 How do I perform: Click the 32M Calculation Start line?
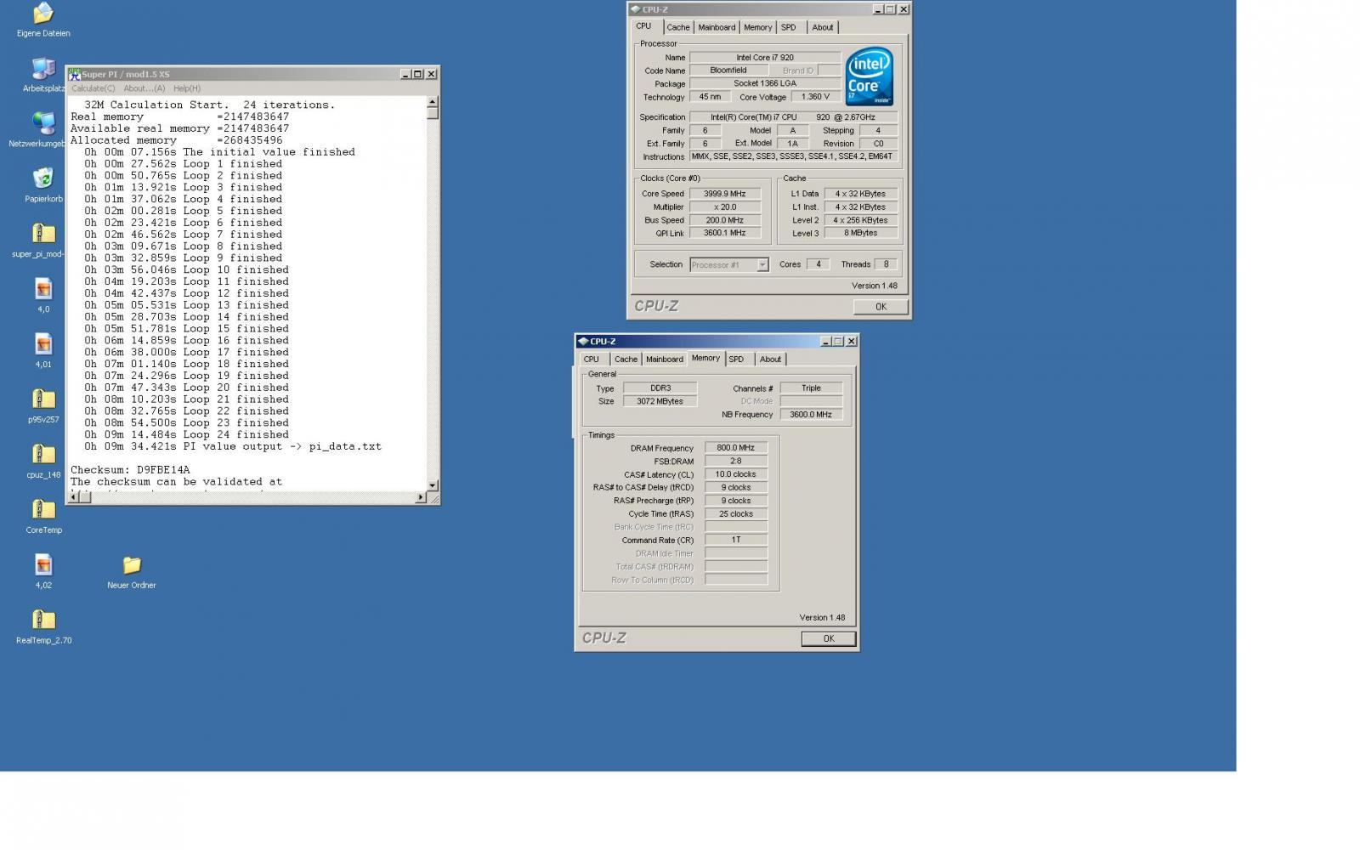coord(210,105)
